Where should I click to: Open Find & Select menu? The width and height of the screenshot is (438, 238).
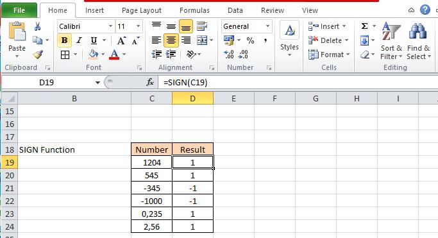[419, 41]
